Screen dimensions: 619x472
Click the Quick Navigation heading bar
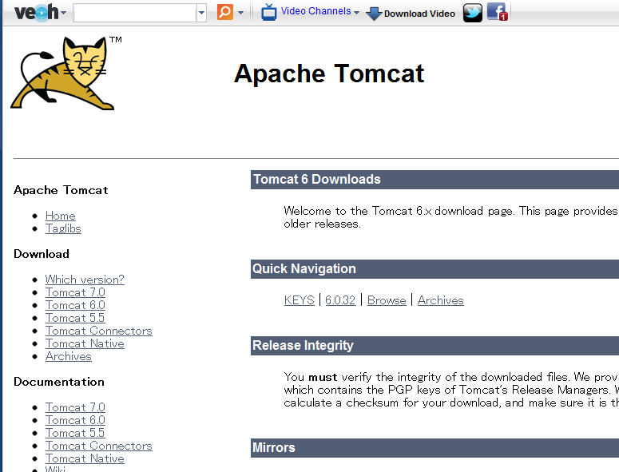click(x=434, y=269)
